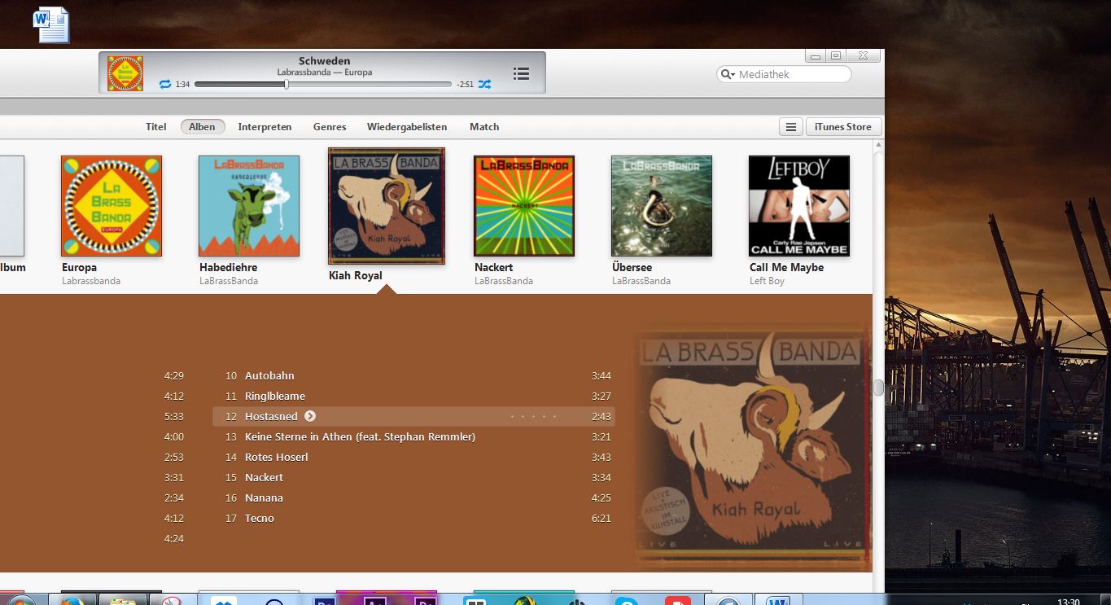The height and width of the screenshot is (605, 1111).
Task: Open the Up Next list icon
Action: coord(522,74)
